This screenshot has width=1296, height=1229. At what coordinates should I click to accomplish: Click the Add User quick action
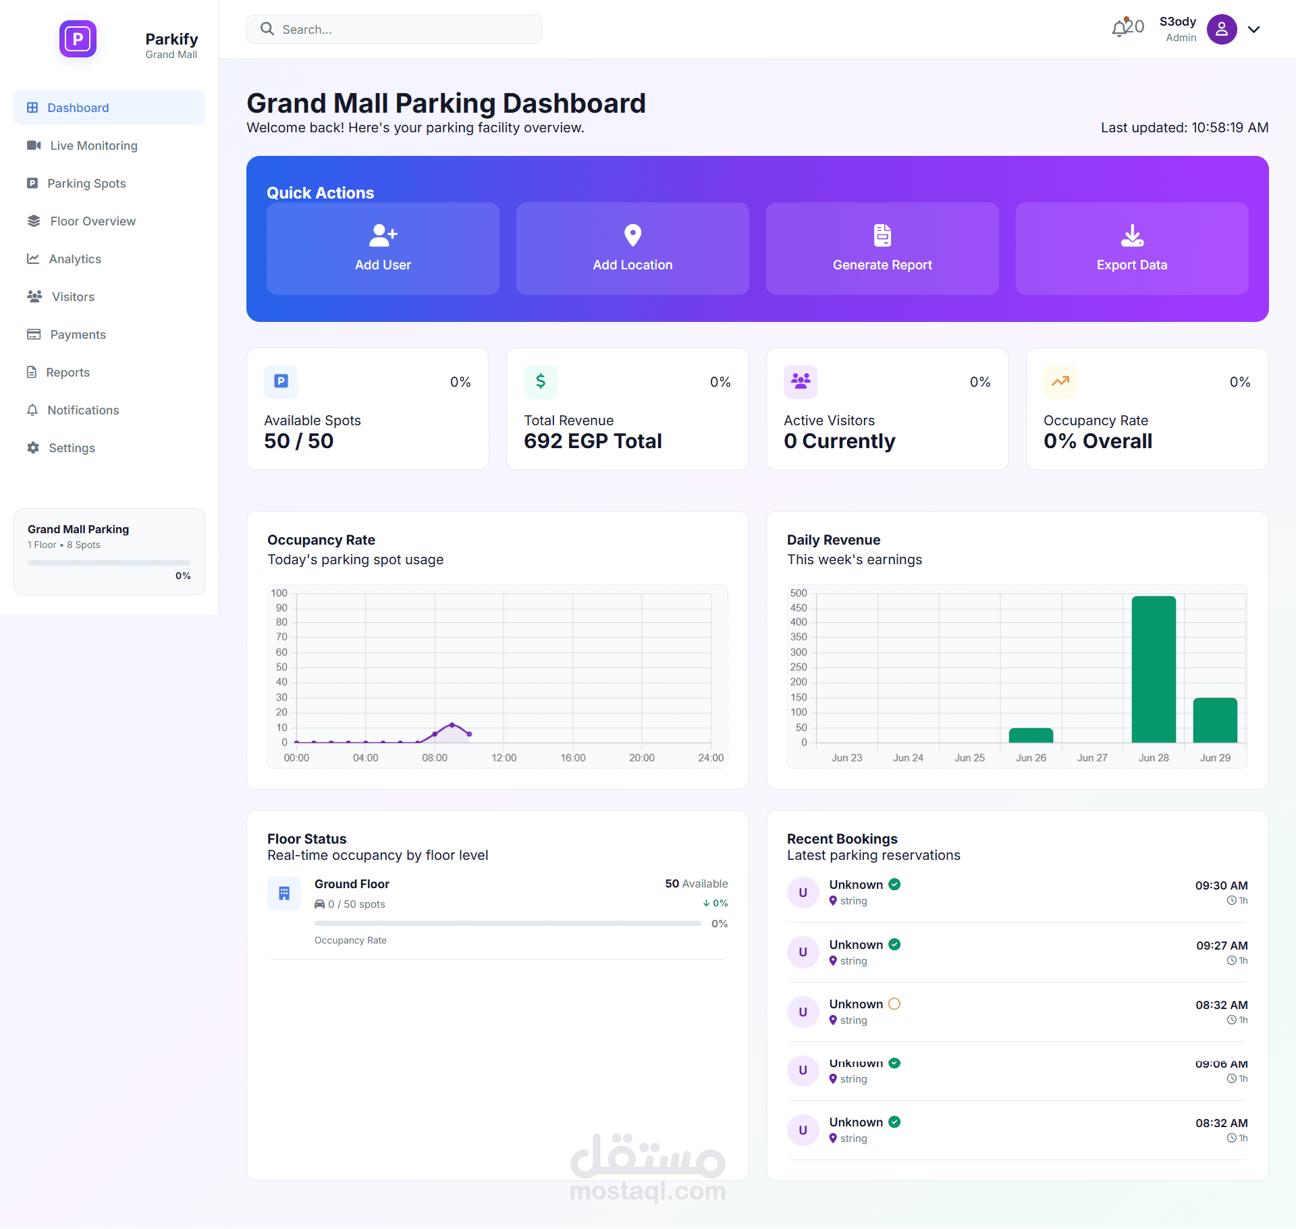383,248
